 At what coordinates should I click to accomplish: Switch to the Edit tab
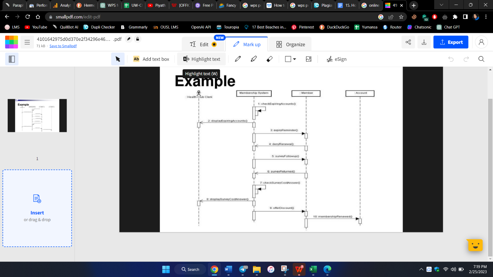coord(203,44)
